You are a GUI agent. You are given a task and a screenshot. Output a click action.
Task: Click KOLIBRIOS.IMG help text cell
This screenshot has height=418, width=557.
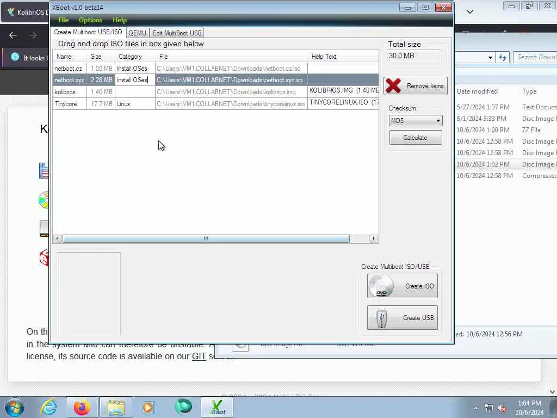point(343,91)
